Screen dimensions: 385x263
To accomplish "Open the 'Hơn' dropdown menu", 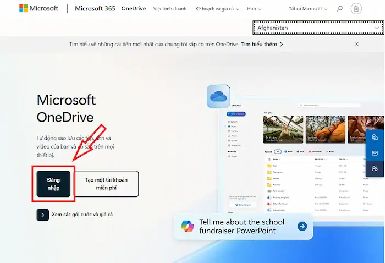I will click(x=254, y=9).
